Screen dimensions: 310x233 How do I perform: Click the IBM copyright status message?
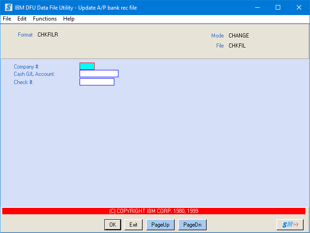(154, 211)
